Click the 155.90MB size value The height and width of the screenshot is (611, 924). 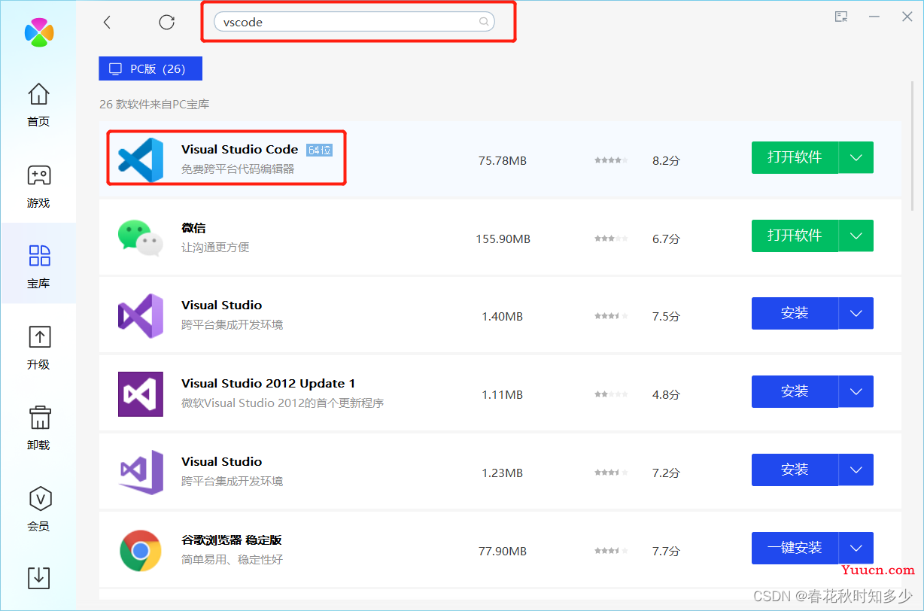click(x=503, y=239)
